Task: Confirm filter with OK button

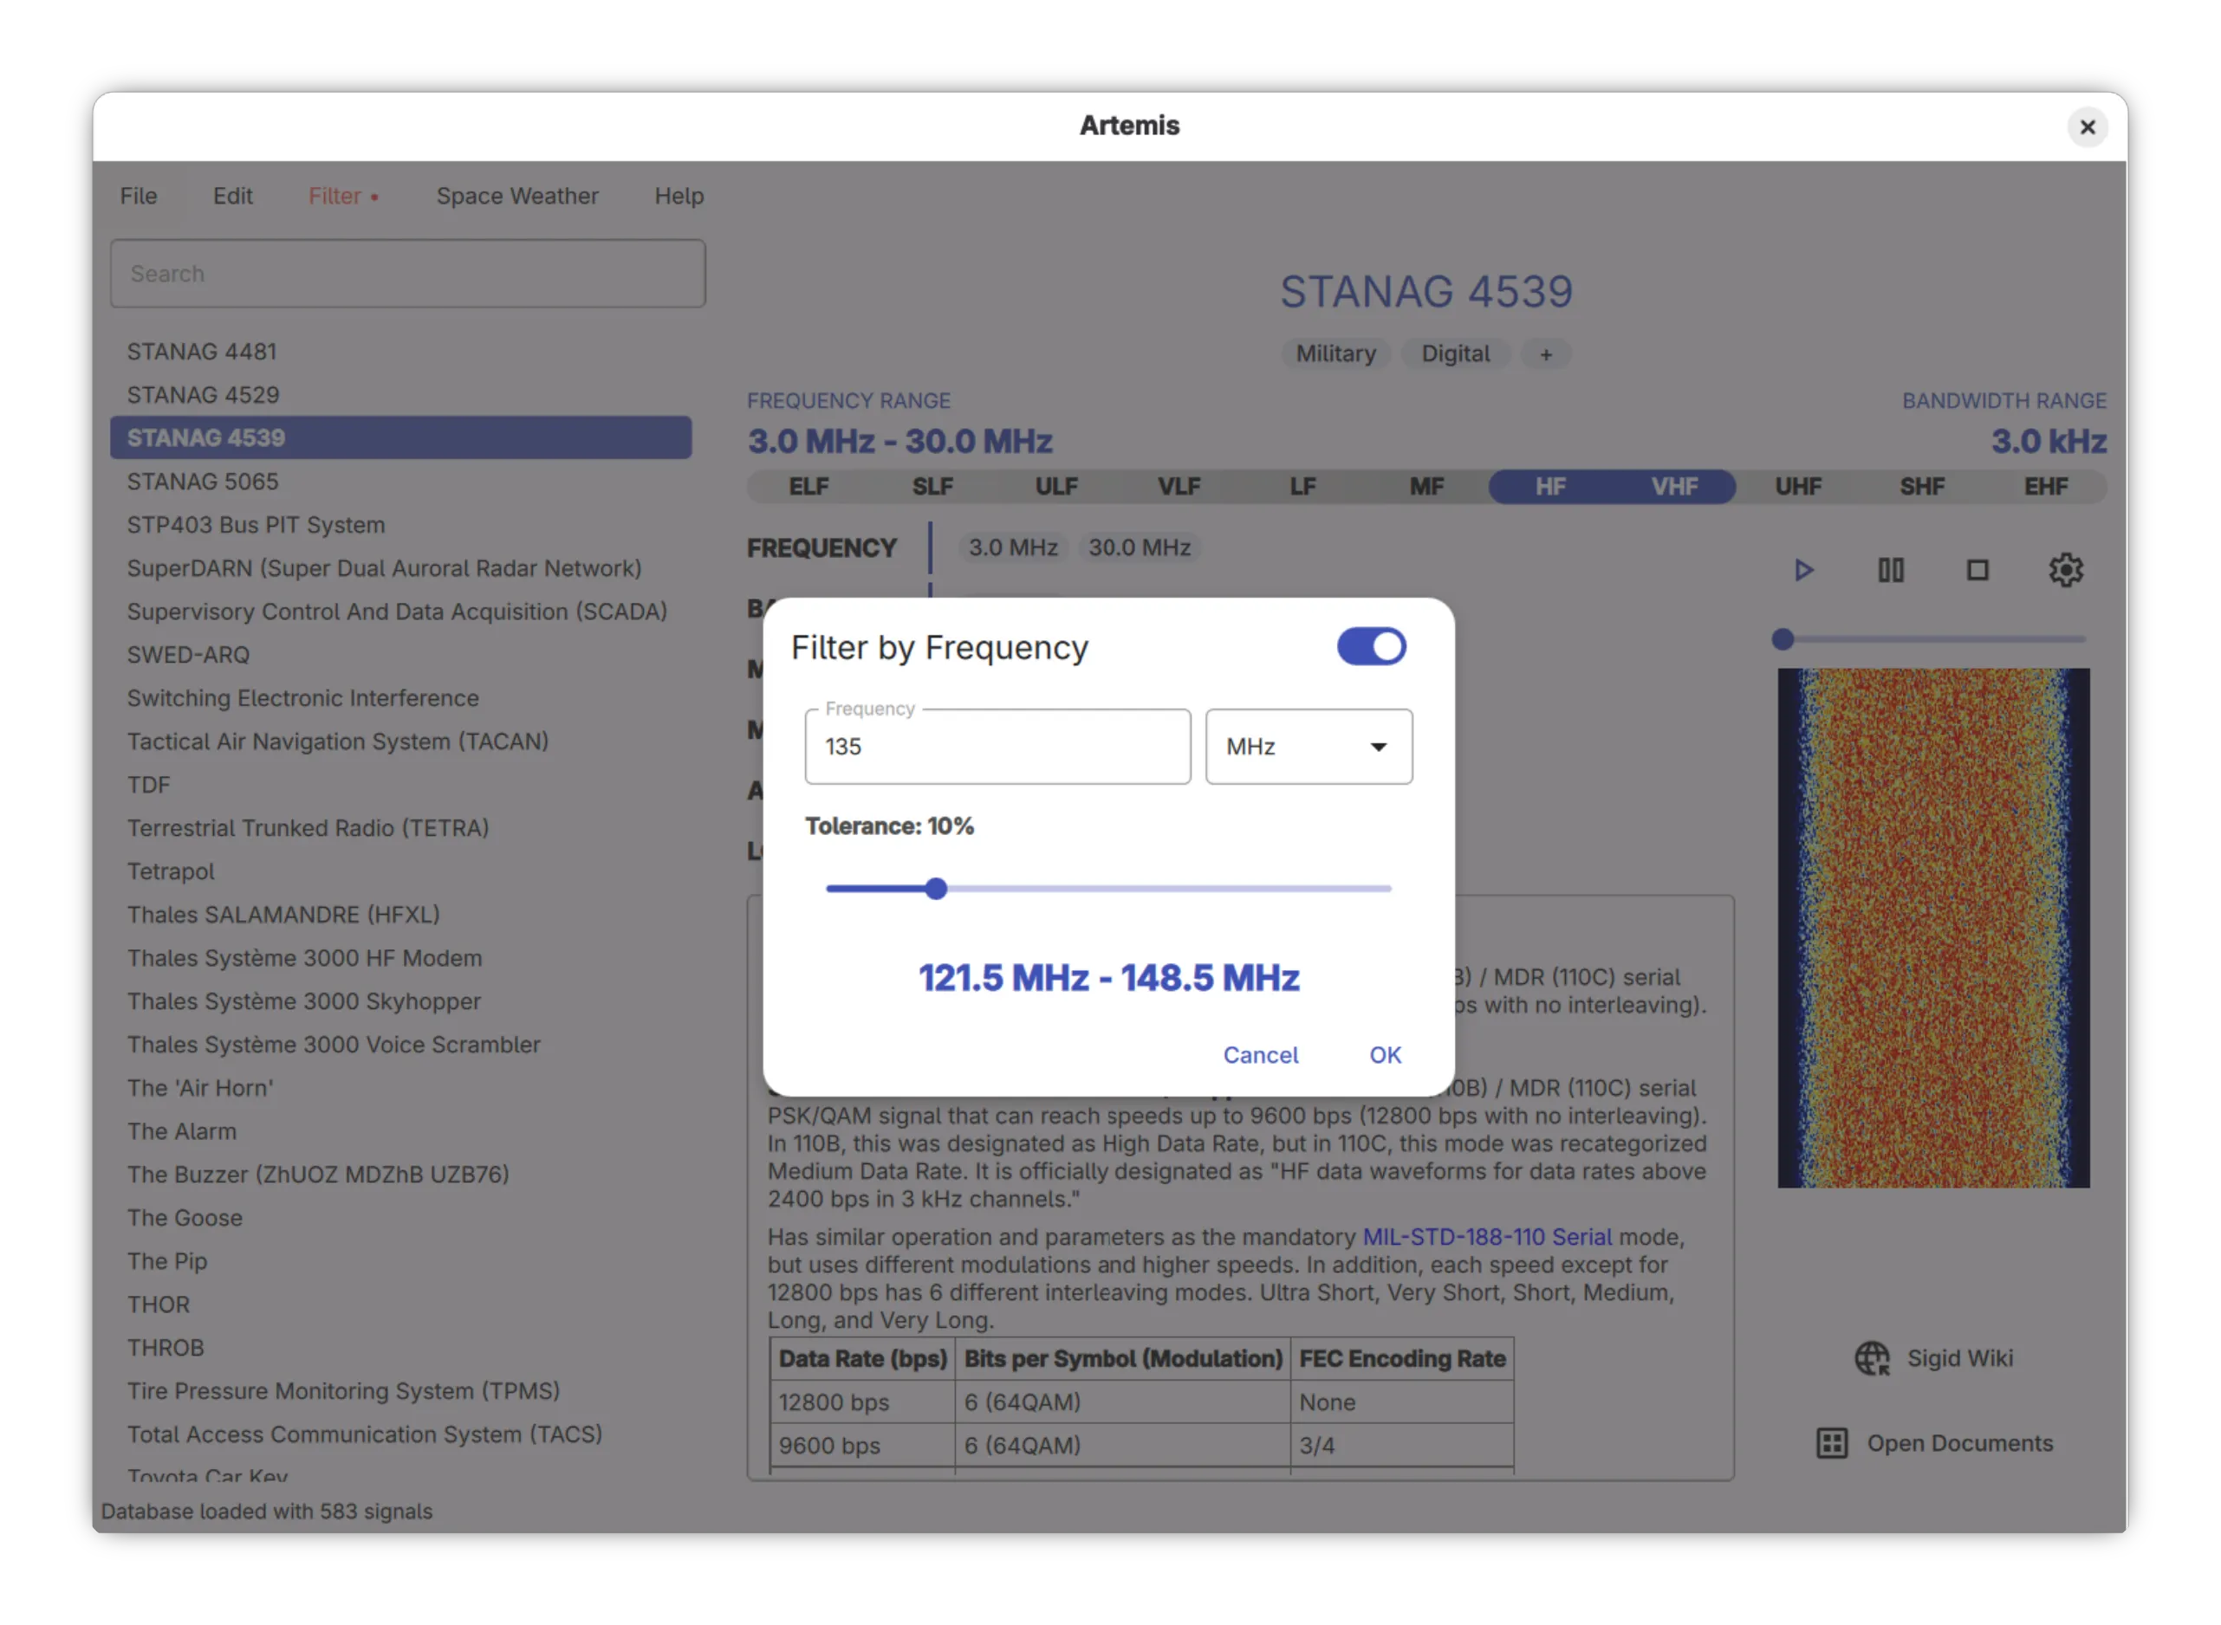Action: (x=1385, y=1054)
